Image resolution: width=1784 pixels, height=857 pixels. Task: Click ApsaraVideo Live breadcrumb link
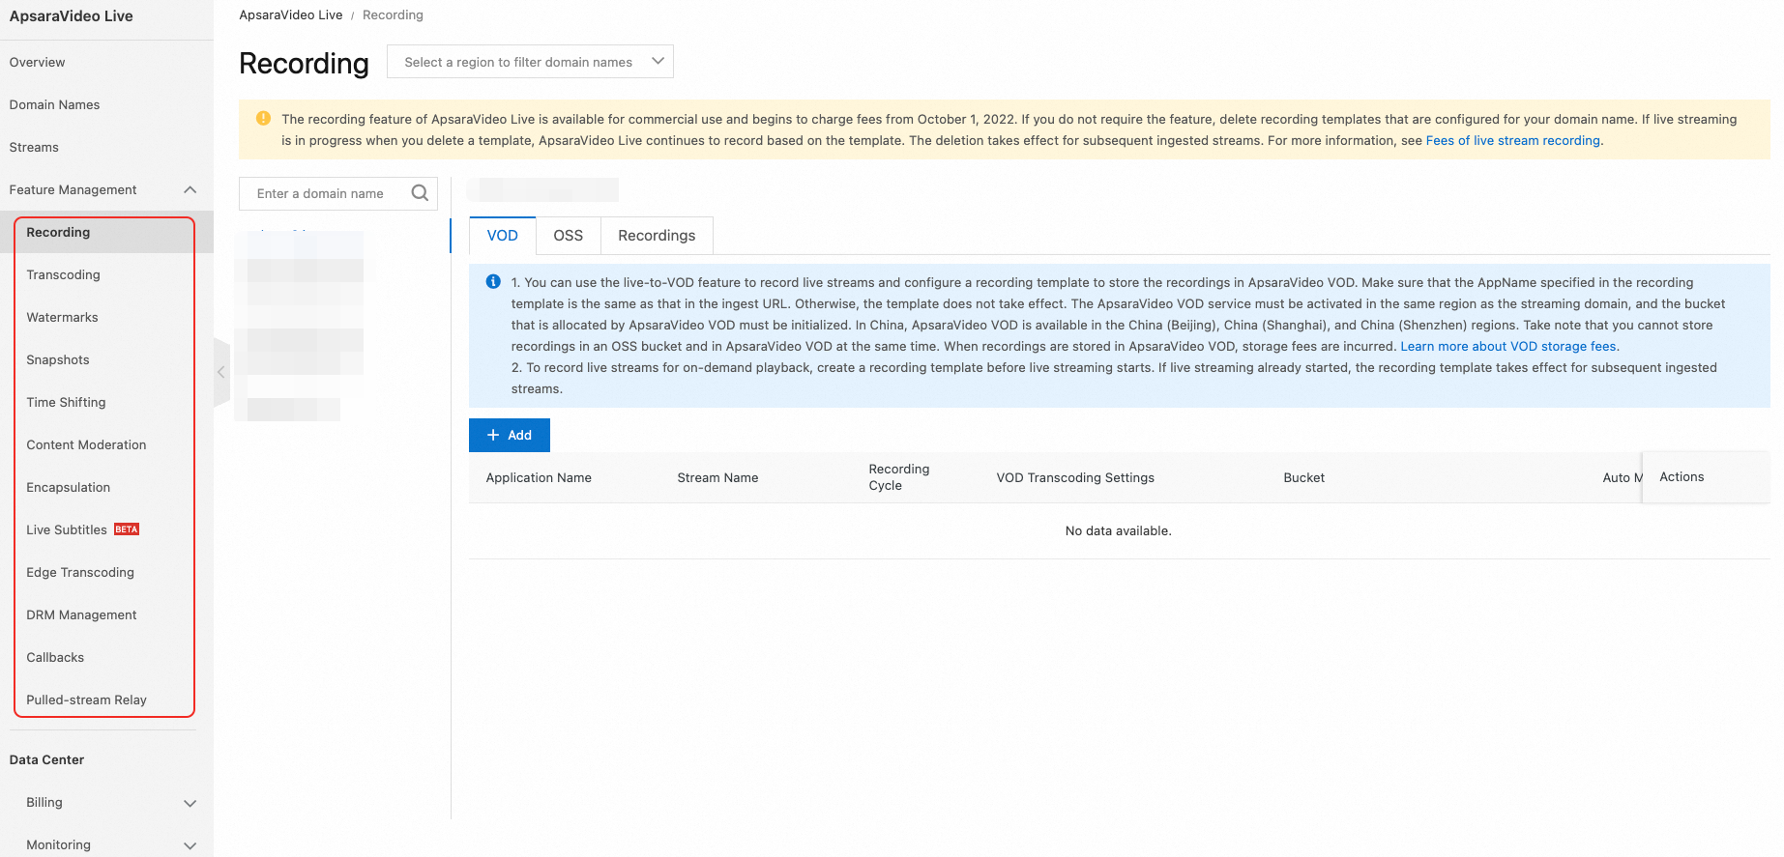coord(291,14)
